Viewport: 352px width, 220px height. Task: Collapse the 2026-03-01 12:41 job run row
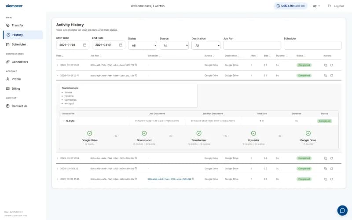(x=58, y=75)
